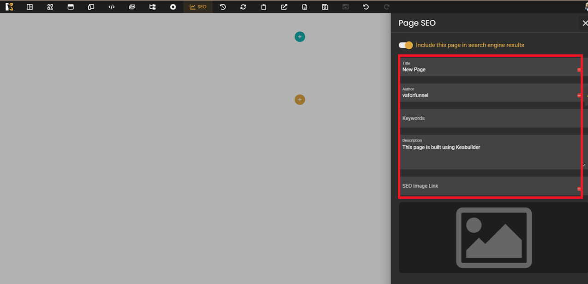Save the page with disk icon
The height and width of the screenshot is (284, 588).
pyautogui.click(x=325, y=7)
